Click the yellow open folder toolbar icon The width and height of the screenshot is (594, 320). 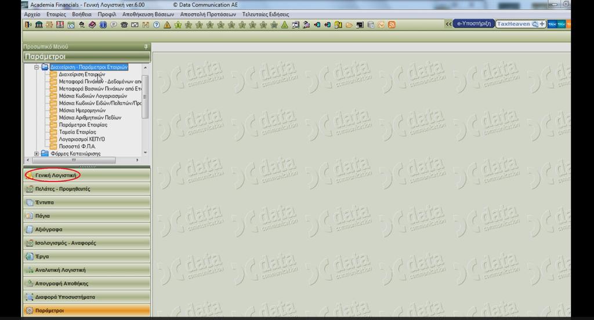tap(349, 25)
